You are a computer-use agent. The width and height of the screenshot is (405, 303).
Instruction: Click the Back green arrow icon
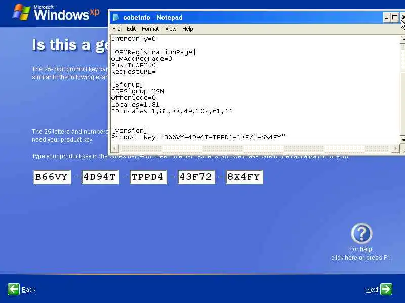(x=14, y=289)
